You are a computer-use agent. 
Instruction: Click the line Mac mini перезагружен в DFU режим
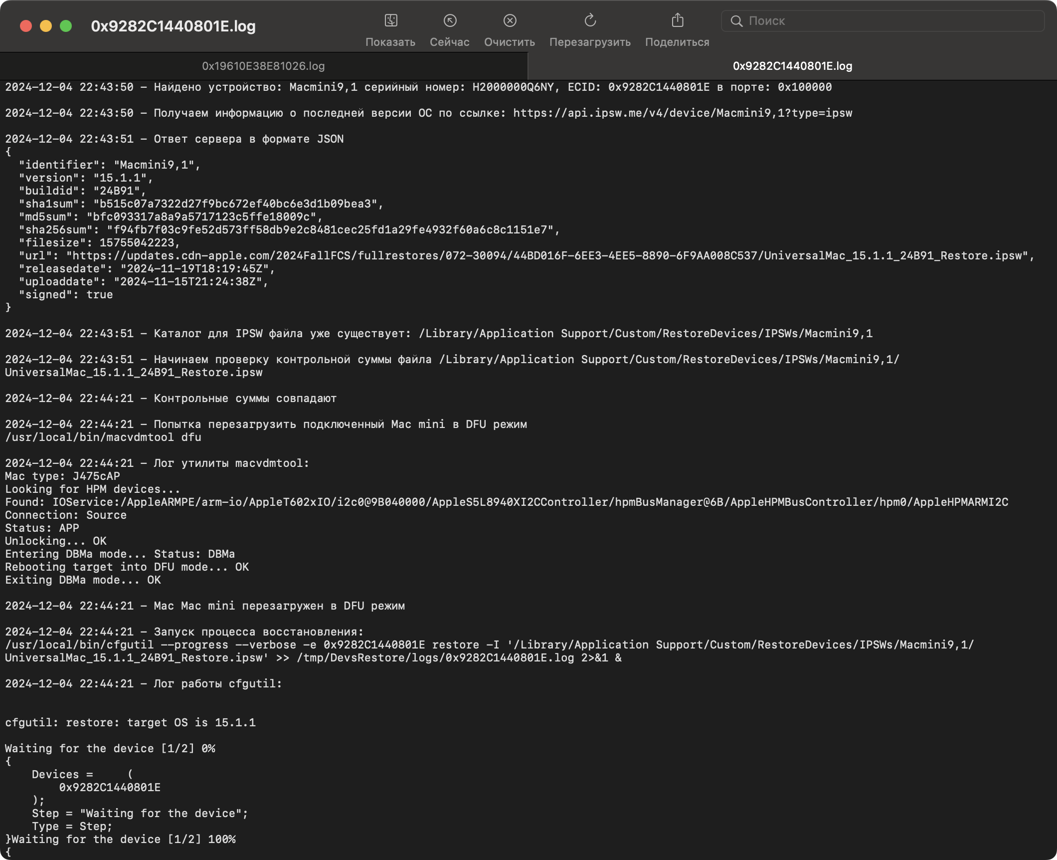(x=205, y=606)
